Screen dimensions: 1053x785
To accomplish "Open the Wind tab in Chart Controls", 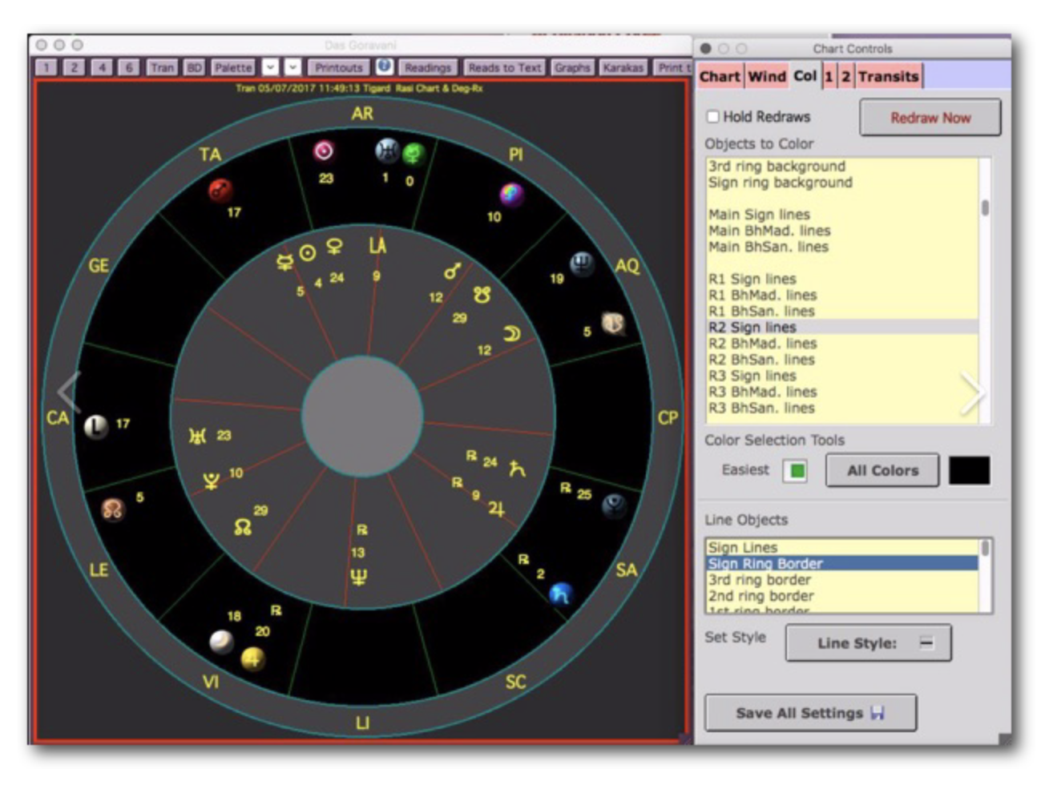I will 767,77.
